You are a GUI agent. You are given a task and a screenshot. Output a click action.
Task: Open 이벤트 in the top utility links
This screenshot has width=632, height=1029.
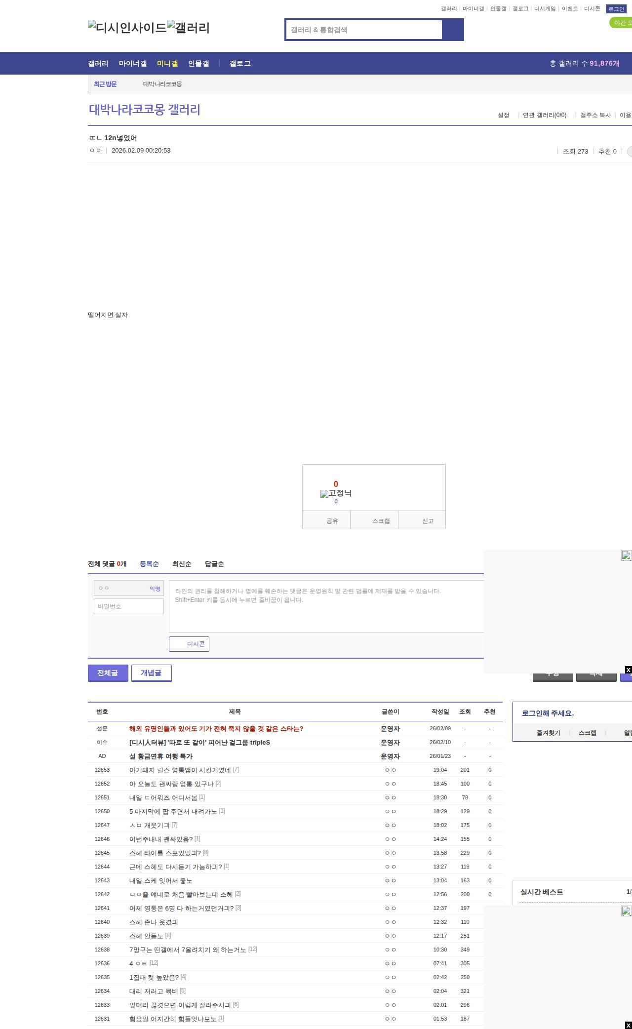pos(570,9)
